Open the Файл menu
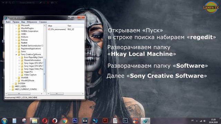The width and height of the screenshot is (221, 124). tap(8, 22)
